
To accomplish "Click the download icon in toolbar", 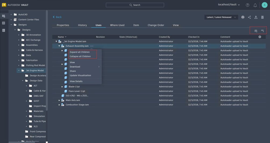I will (256, 17).
